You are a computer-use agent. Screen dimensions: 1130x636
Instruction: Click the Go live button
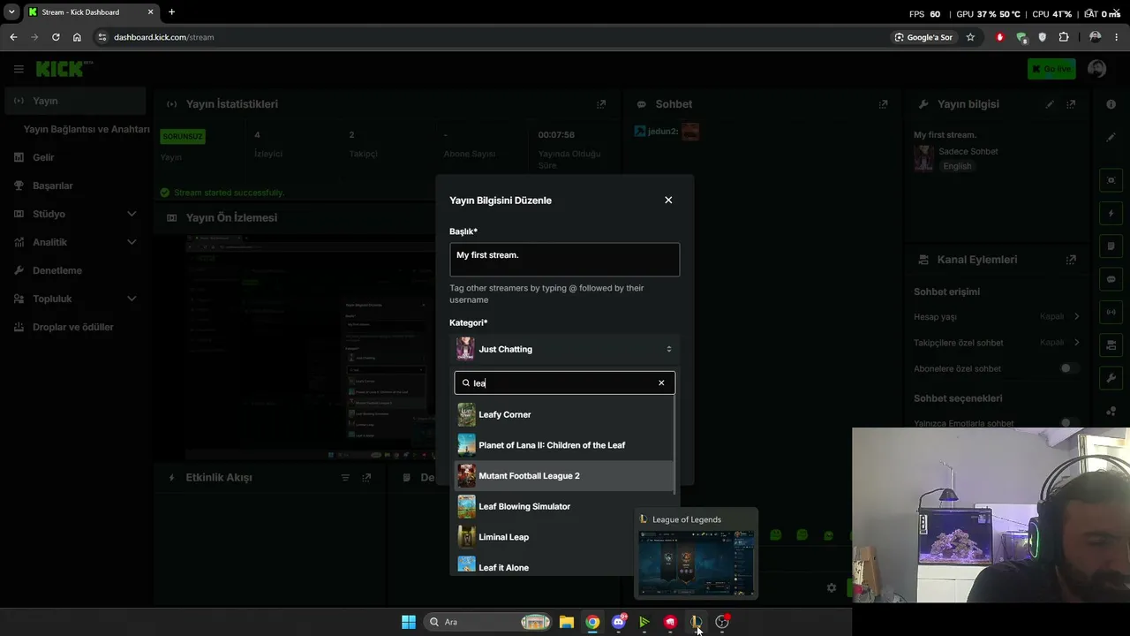tap(1051, 69)
